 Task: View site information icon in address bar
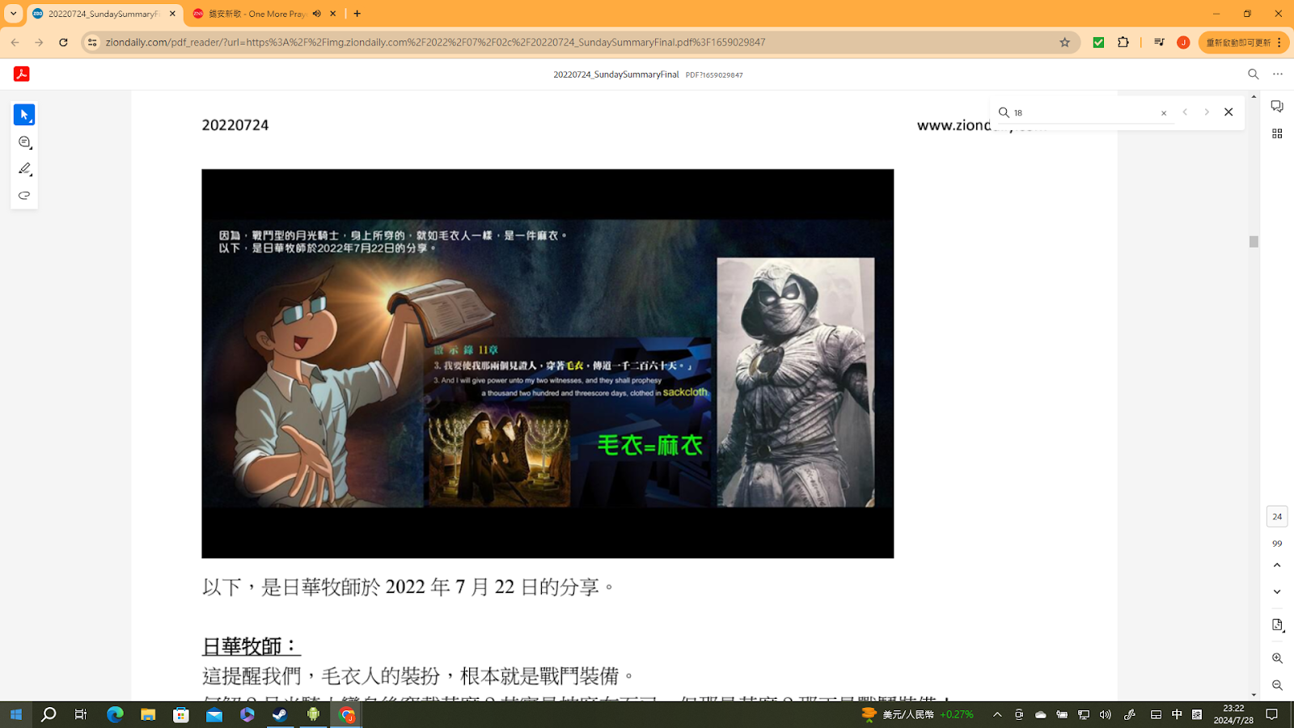point(92,42)
